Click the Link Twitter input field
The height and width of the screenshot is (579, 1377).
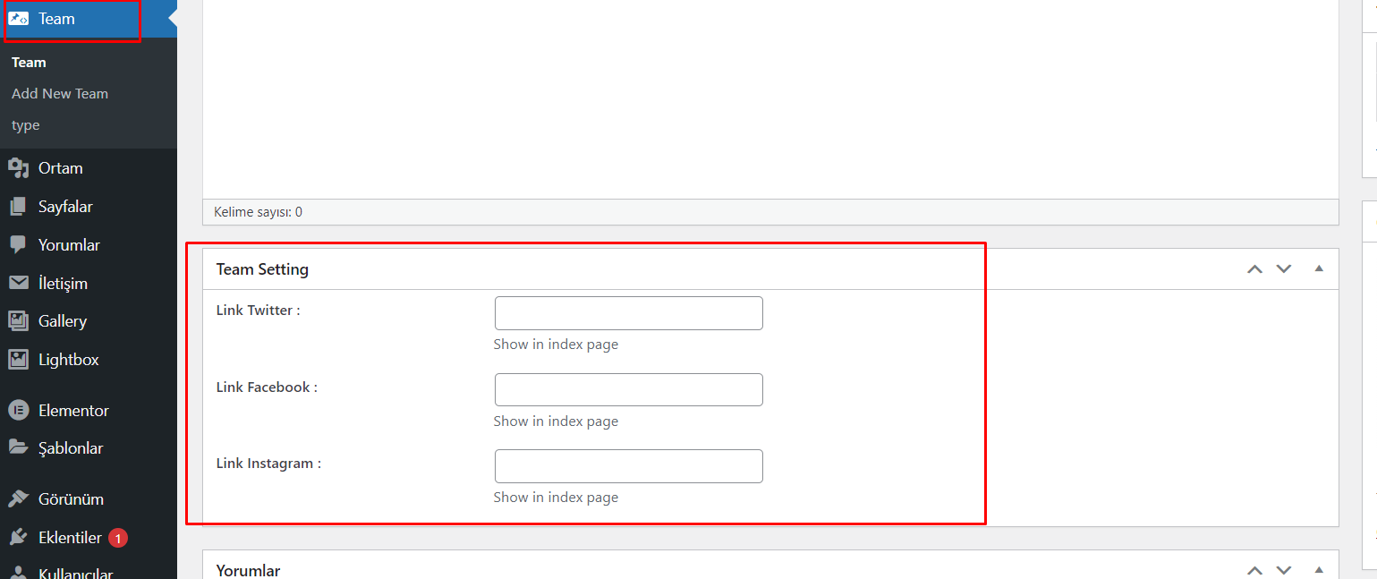pos(629,313)
